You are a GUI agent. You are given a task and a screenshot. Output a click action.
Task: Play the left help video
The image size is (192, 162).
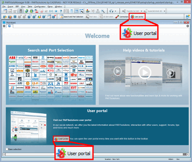pyautogui.click(x=117, y=71)
